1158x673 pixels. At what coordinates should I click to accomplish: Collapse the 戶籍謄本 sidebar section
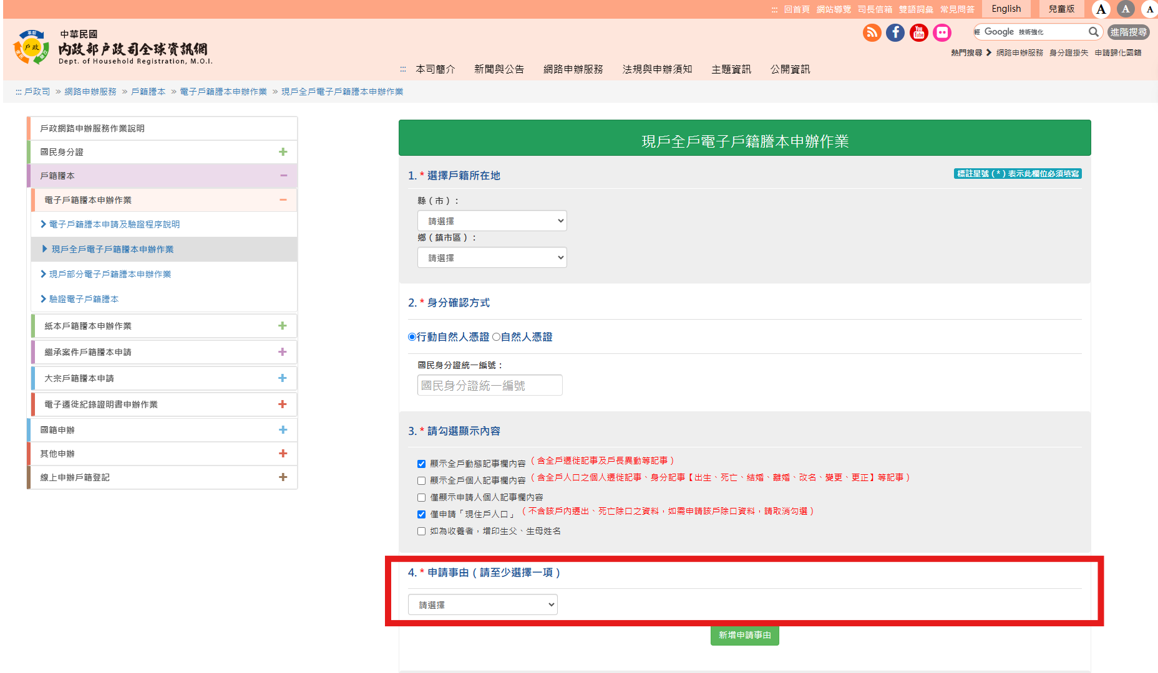(x=283, y=176)
